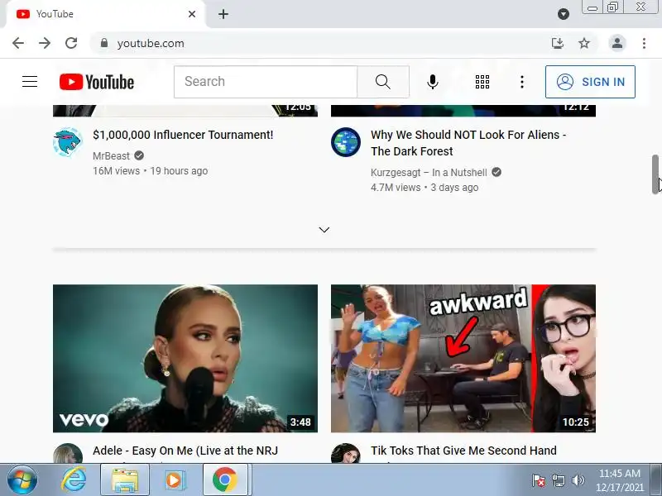Open 'Tik Toks That Give Me Second Hand' title
The width and height of the screenshot is (662, 496).
(463, 451)
